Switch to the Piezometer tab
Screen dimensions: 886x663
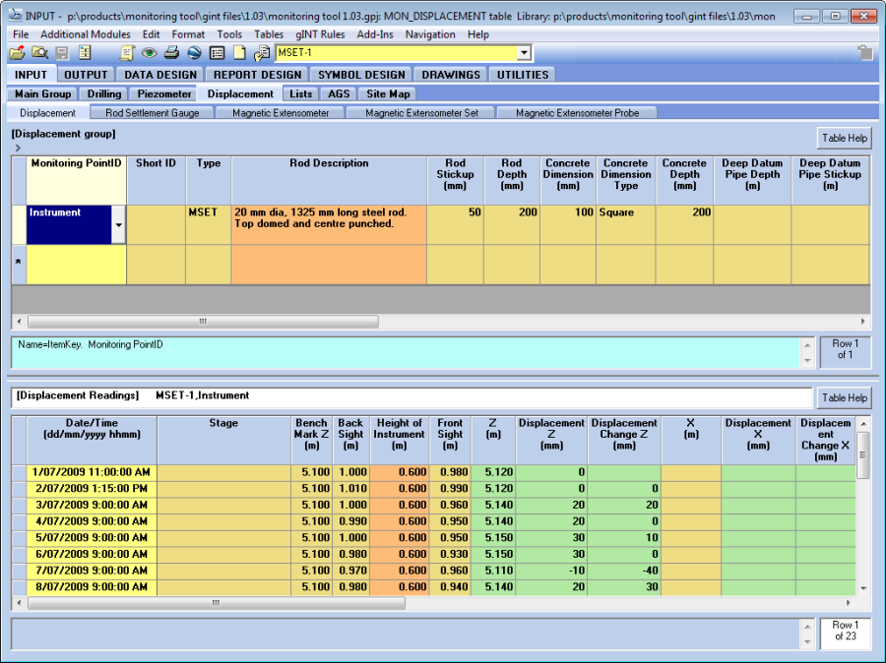tap(162, 93)
